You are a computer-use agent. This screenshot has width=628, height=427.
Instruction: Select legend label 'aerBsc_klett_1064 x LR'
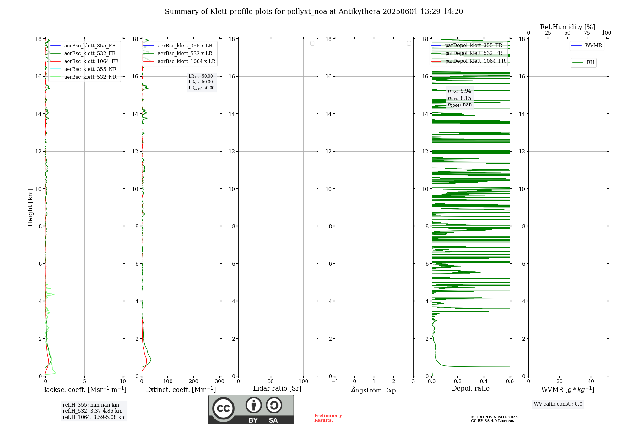[187, 61]
